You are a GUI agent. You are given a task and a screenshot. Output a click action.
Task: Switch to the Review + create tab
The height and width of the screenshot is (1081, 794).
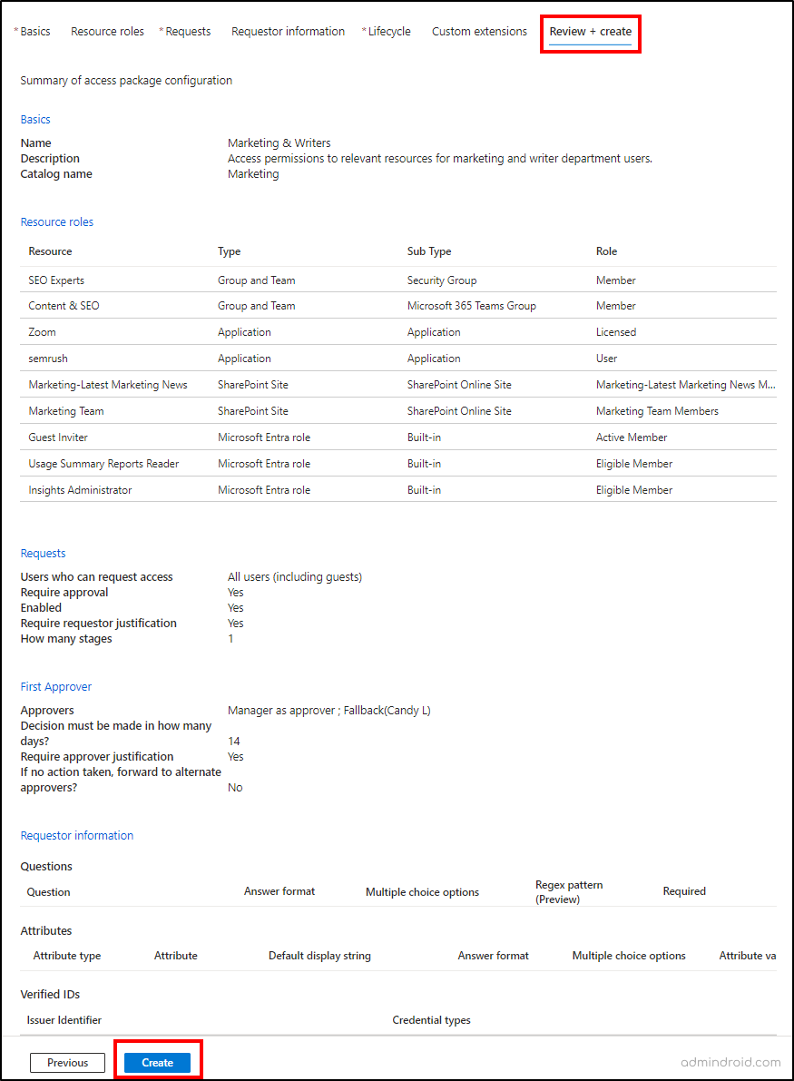(x=590, y=31)
